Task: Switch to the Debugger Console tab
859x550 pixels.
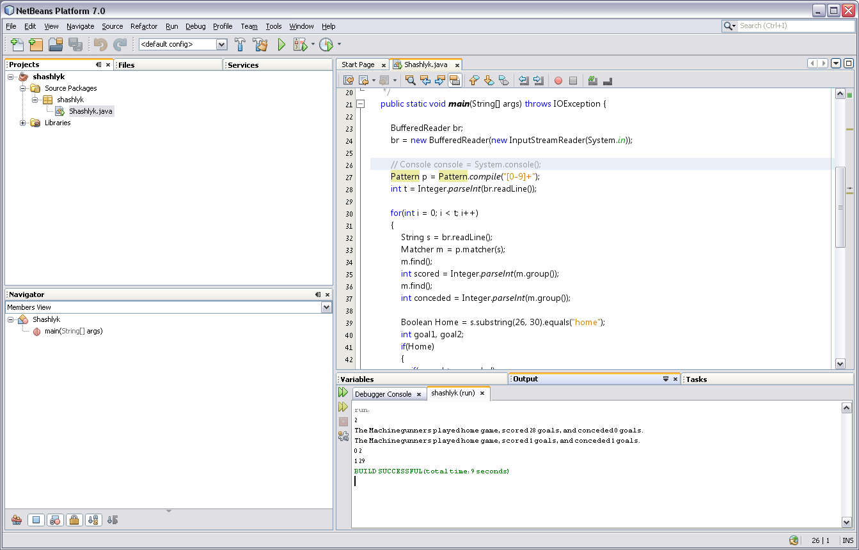Action: point(383,394)
